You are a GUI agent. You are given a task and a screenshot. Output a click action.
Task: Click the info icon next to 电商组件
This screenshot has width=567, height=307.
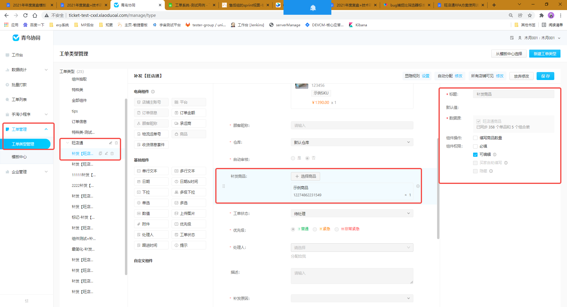153,92
